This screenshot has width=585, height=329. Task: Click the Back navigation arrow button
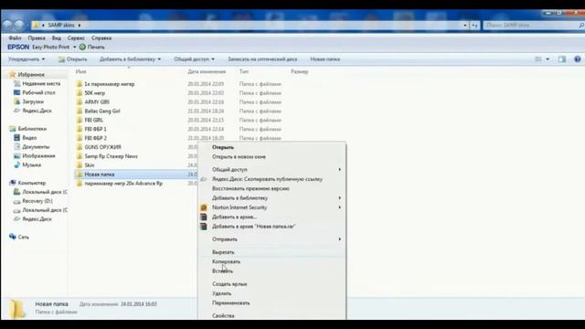tap(7, 25)
